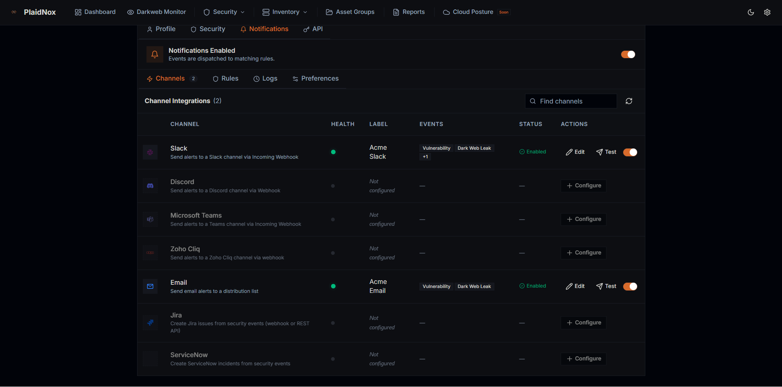The height and width of the screenshot is (387, 782).
Task: Switch to the Rules tab
Action: pos(225,79)
